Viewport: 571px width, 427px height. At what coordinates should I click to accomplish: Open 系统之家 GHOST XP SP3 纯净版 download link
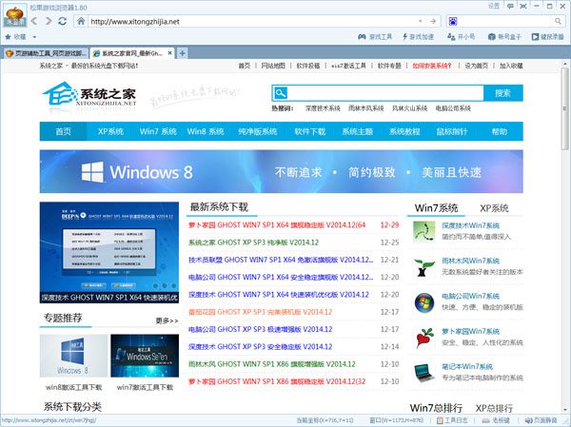253,243
